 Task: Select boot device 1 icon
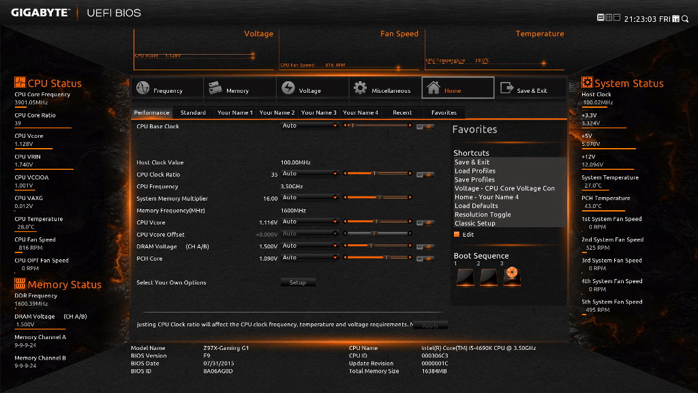(465, 277)
